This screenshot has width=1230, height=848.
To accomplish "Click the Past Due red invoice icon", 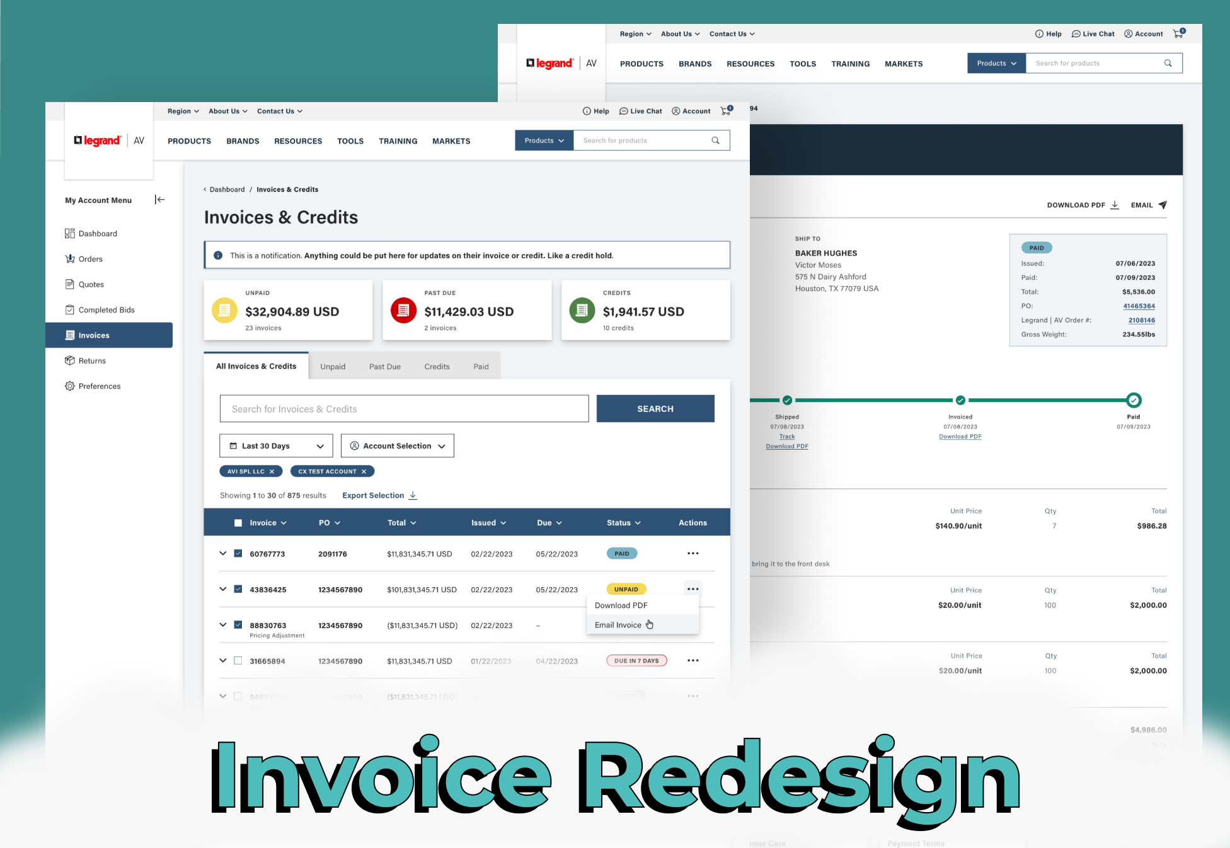I will pyautogui.click(x=404, y=310).
